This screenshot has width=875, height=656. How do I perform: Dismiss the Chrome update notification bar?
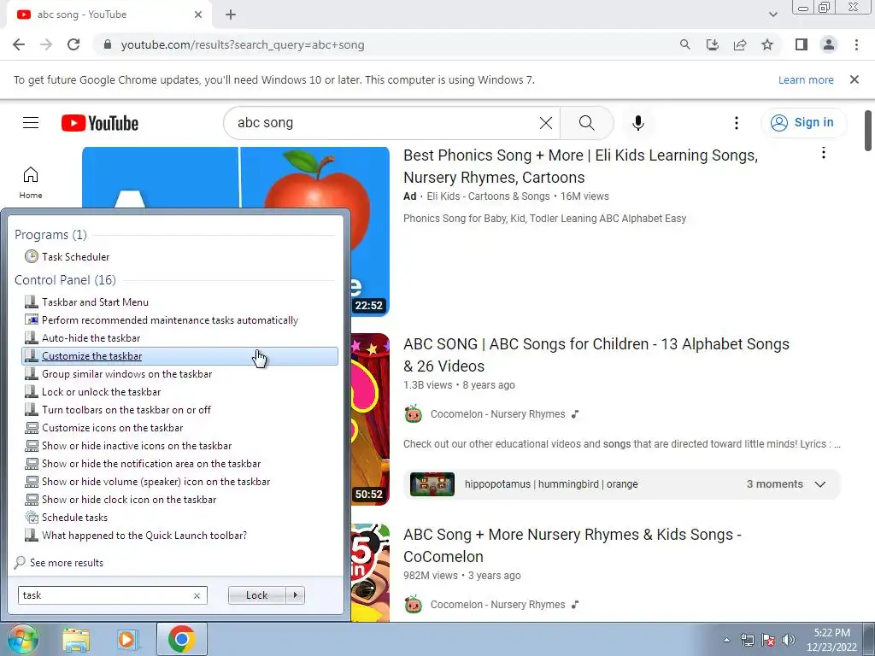click(x=854, y=79)
